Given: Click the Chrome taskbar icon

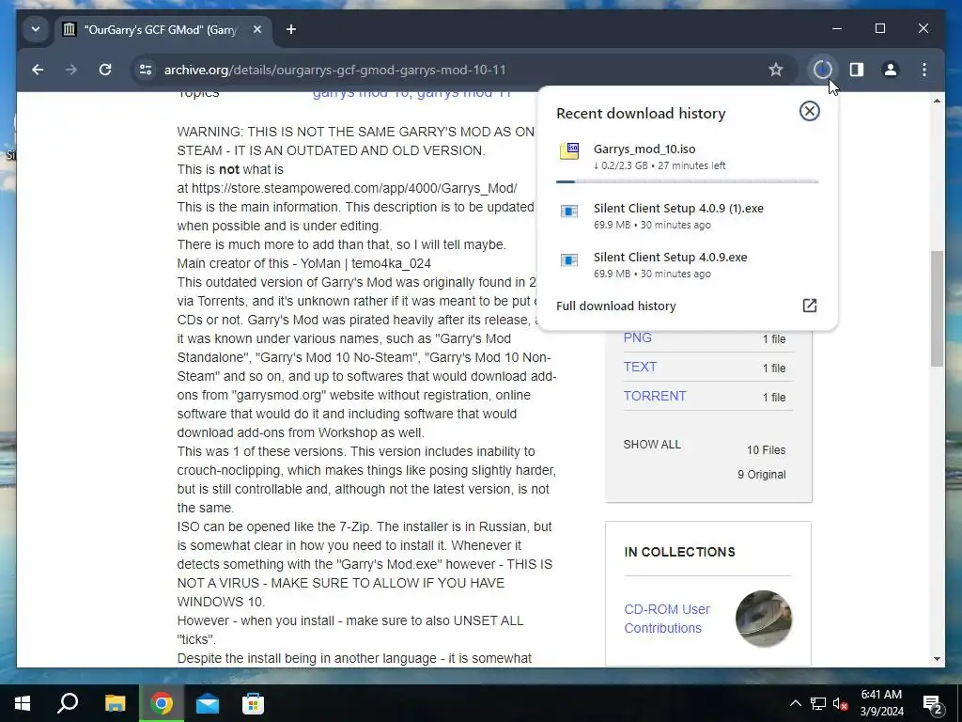Looking at the screenshot, I should pos(162,703).
